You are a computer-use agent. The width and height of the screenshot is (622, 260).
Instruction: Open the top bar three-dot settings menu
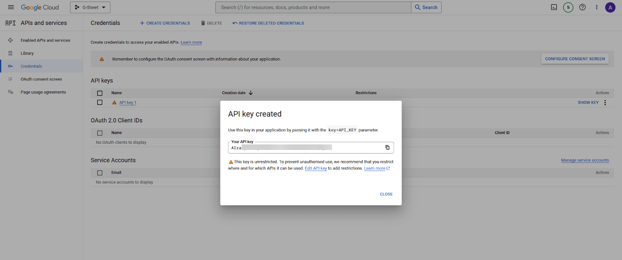point(597,7)
